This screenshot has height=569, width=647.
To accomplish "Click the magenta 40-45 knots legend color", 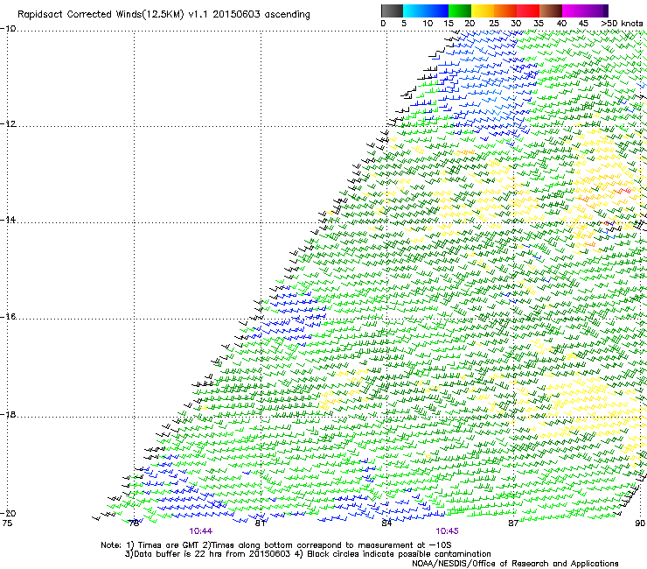I will point(574,11).
